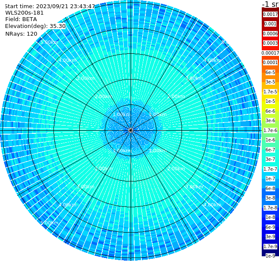
Task: Click the 0.0001 colorbar label
Action: tap(270, 62)
